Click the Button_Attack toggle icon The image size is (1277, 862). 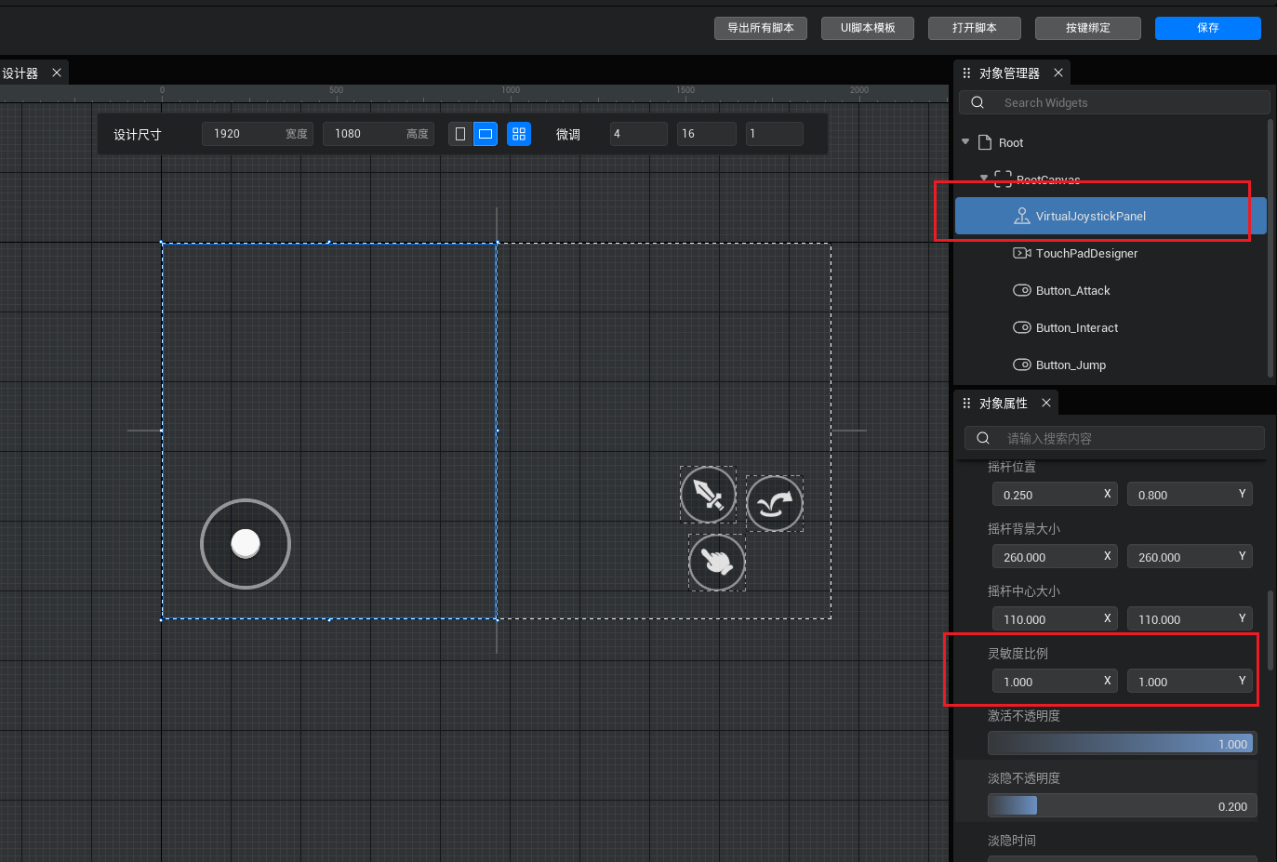click(1021, 290)
